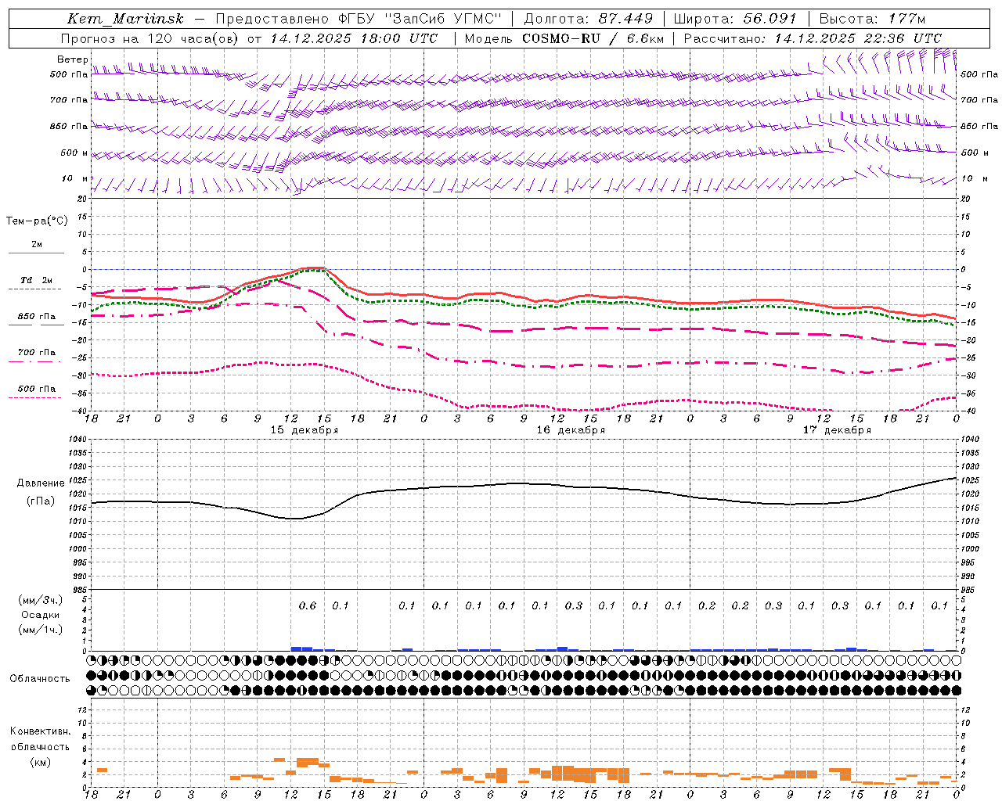Viewport: 1002px width, 801px height.
Task: Click the left 500 м wind level label
Action: pos(74,153)
